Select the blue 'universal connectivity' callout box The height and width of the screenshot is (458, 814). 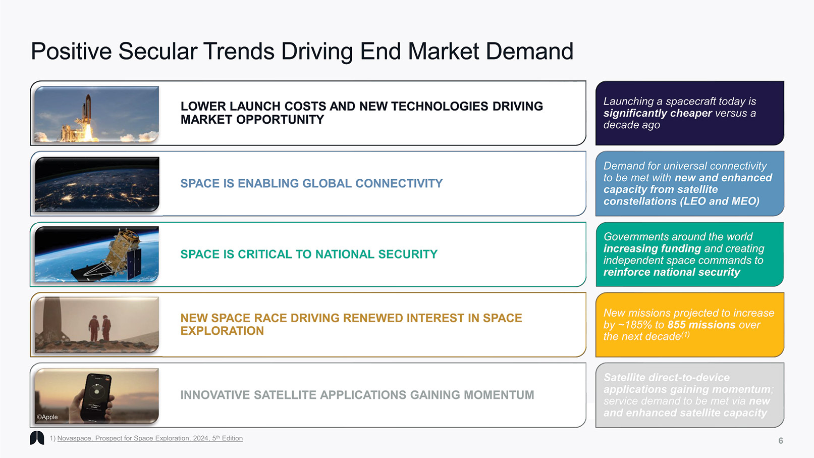point(689,183)
